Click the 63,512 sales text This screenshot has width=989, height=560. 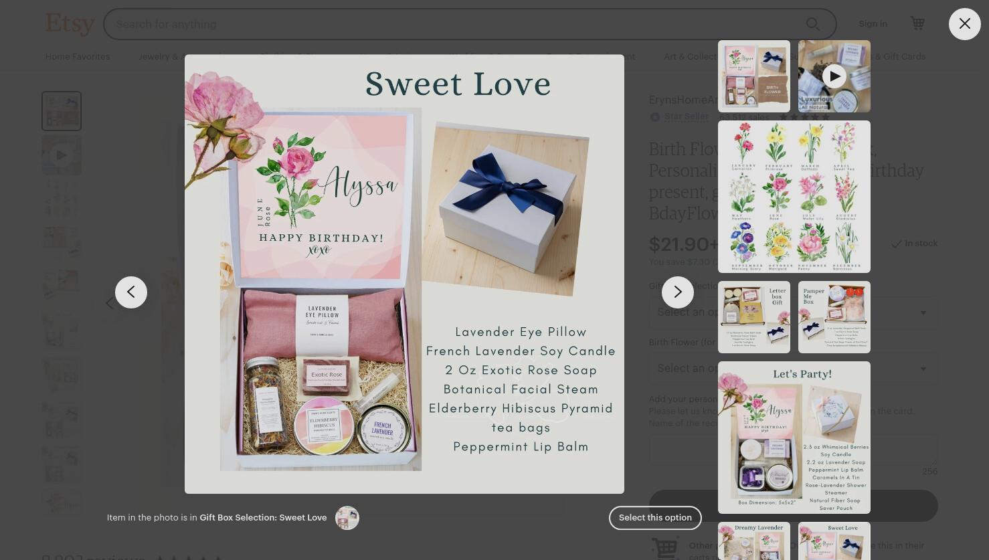click(744, 117)
